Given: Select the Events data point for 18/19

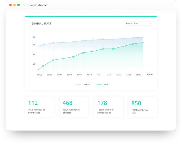Looking at the screenshot, I should 143,37.
